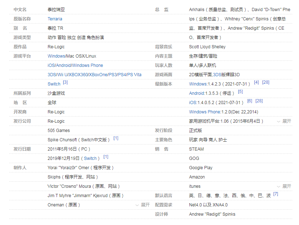Open the Terraria original name link

[55, 19]
